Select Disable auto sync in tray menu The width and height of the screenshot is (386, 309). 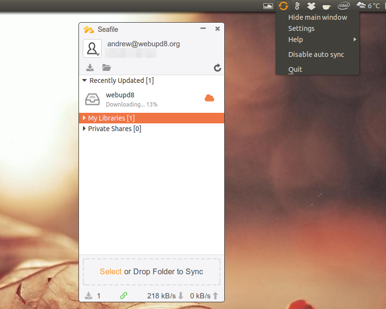coord(317,54)
